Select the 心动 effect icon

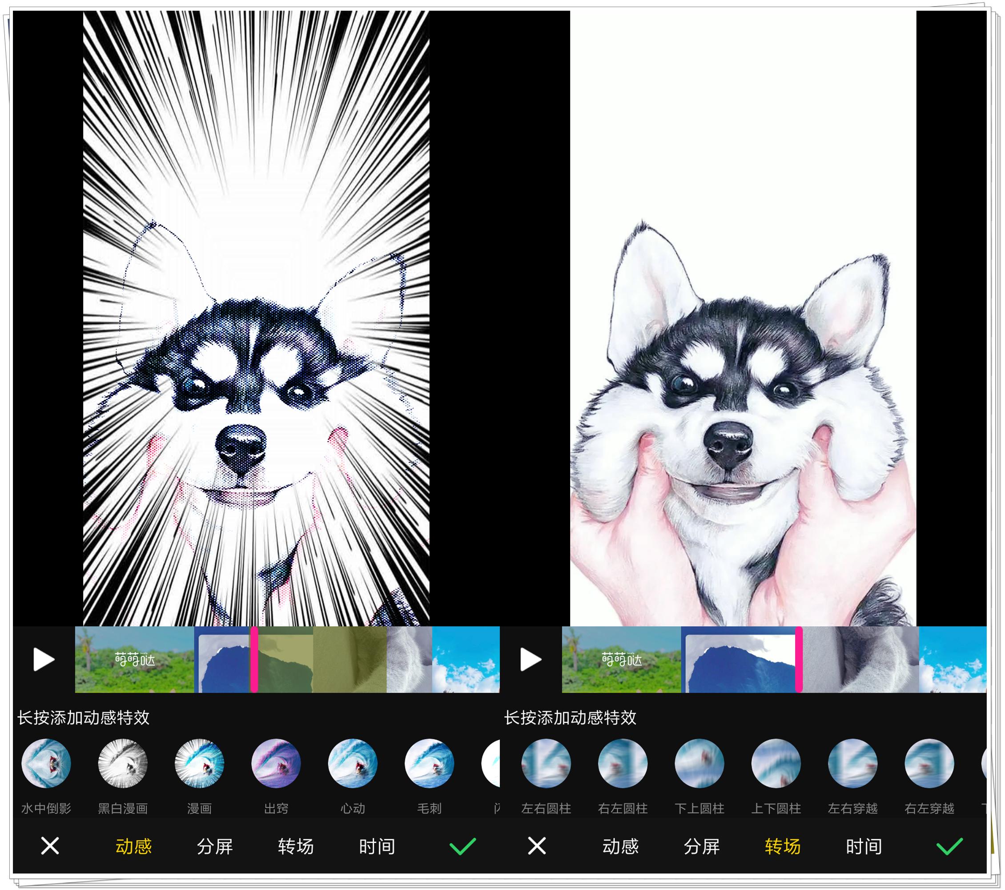point(353,763)
